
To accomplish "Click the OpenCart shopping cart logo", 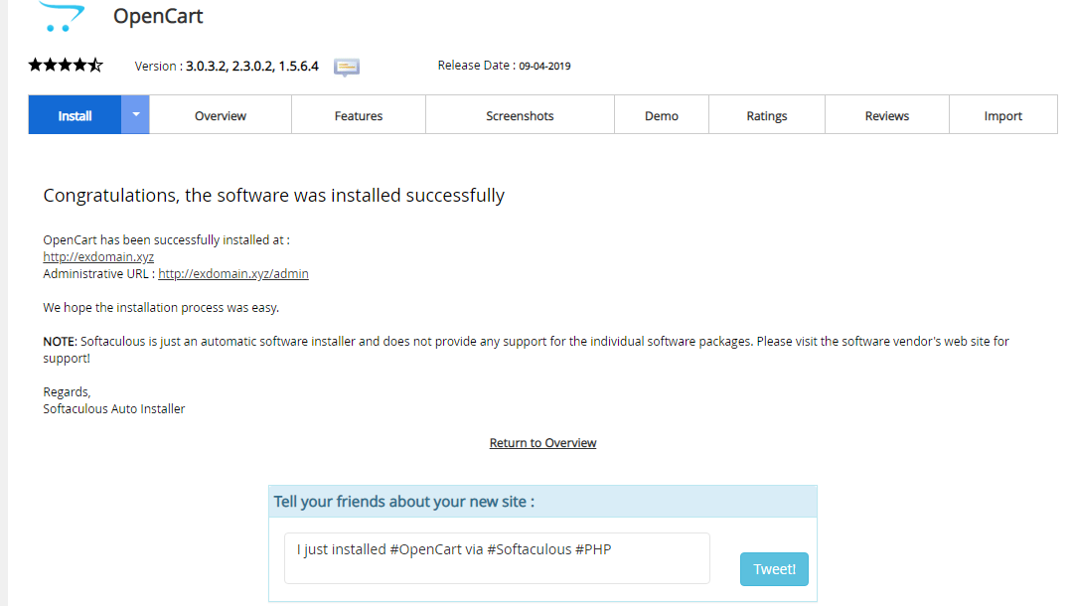I will tap(63, 15).
